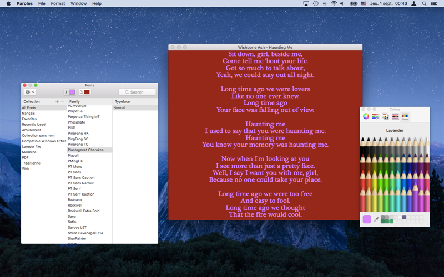Choose the PT Sans Narrow family
The width and height of the screenshot is (444, 277).
point(89,183)
